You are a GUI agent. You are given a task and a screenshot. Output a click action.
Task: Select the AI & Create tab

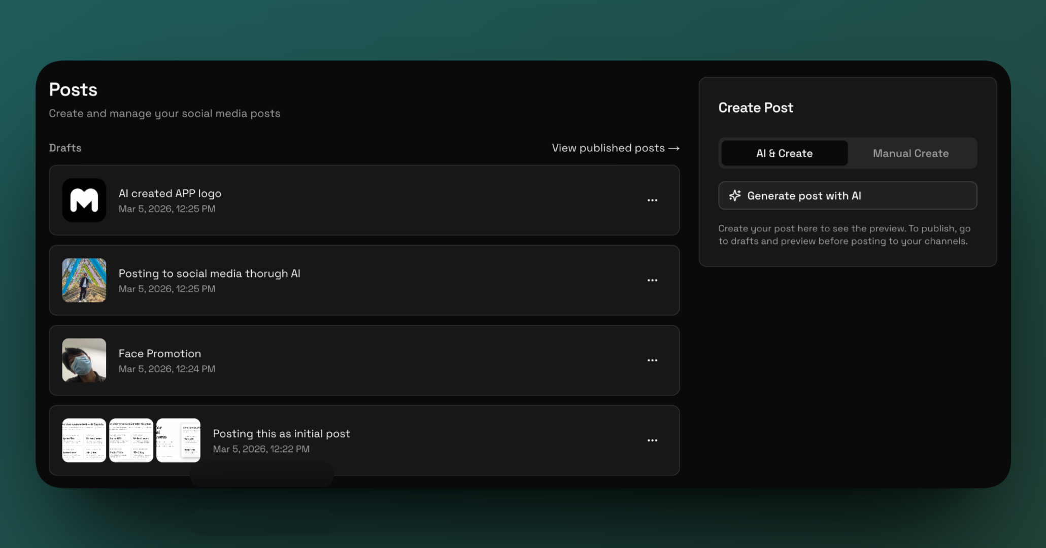click(x=784, y=153)
